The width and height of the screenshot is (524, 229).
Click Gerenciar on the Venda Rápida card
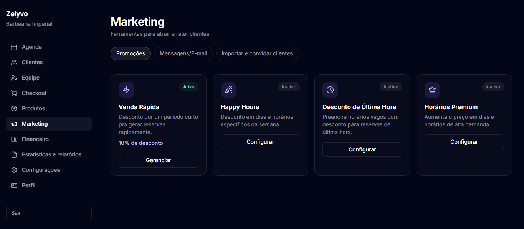159,160
